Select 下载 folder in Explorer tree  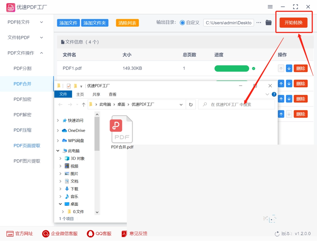click(71, 189)
